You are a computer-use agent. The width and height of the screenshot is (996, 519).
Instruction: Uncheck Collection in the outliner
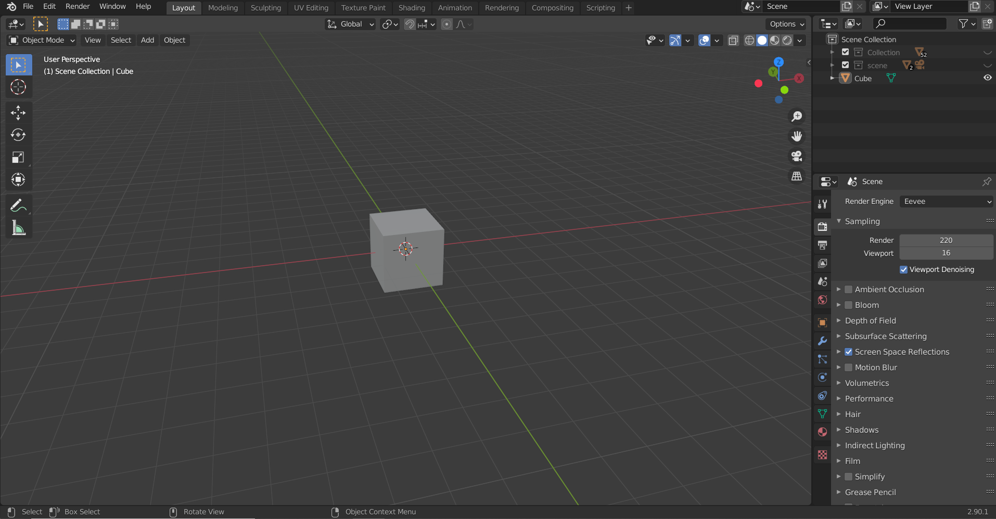(845, 52)
